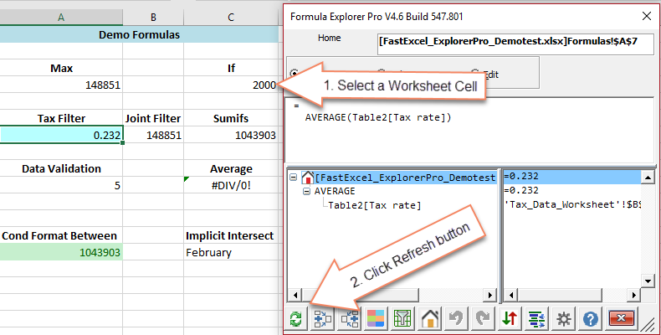The image size is (661, 335).
Task: Click tree pane scrollbar right arrow
Action: (x=489, y=295)
